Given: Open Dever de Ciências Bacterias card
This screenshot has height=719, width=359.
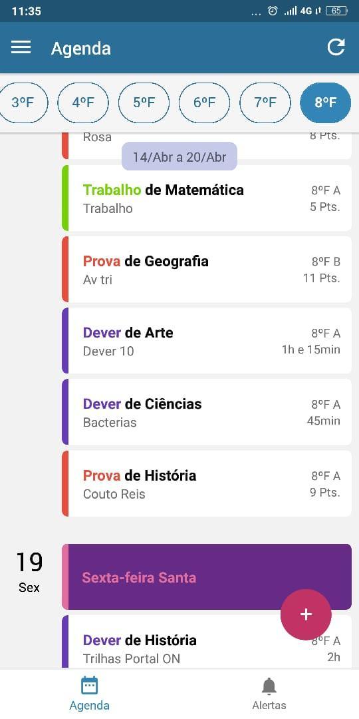Looking at the screenshot, I should click(x=207, y=412).
